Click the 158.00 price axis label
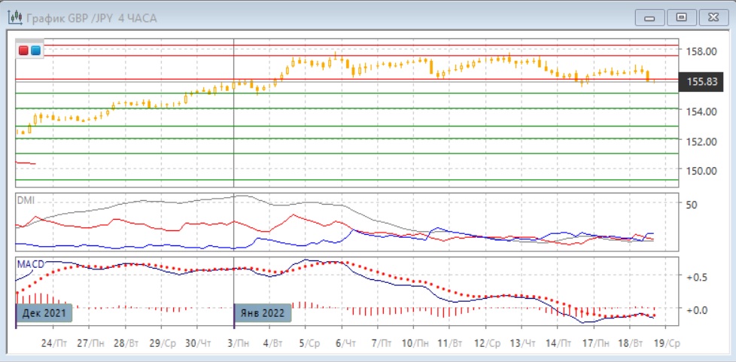This screenshot has width=736, height=362. point(698,51)
